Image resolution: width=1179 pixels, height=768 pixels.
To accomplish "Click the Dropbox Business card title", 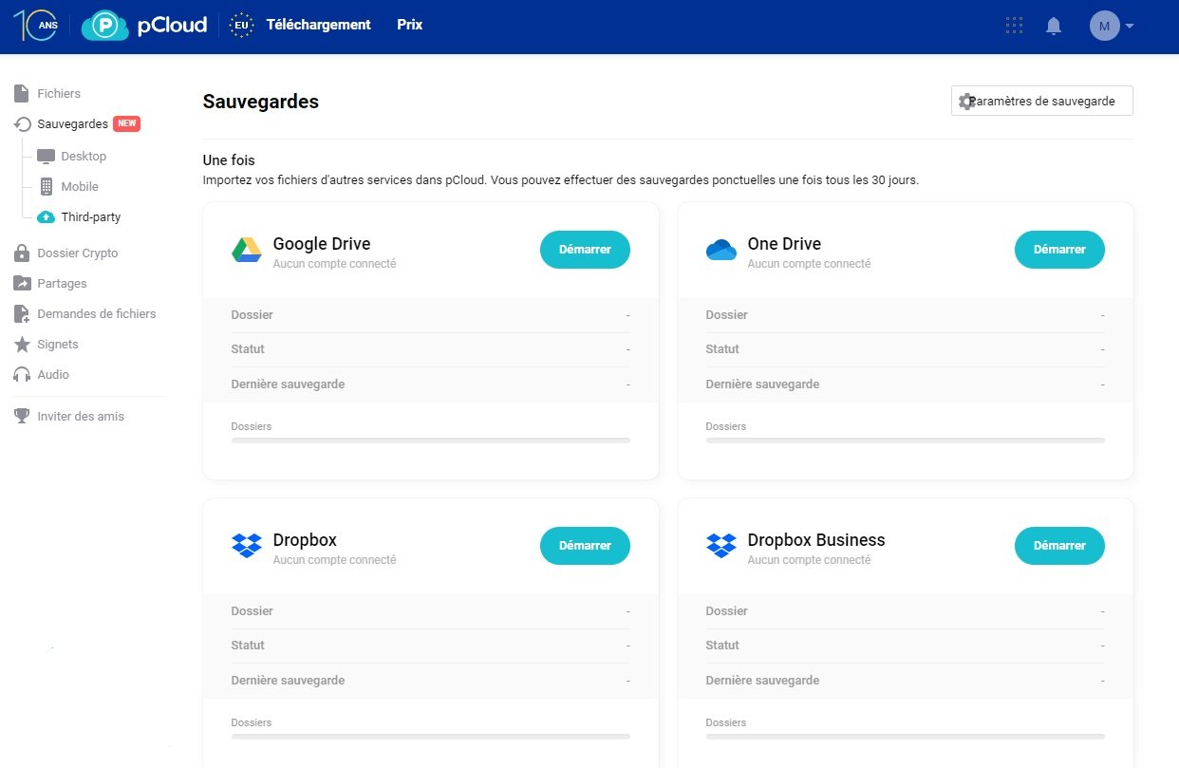I will click(x=816, y=540).
